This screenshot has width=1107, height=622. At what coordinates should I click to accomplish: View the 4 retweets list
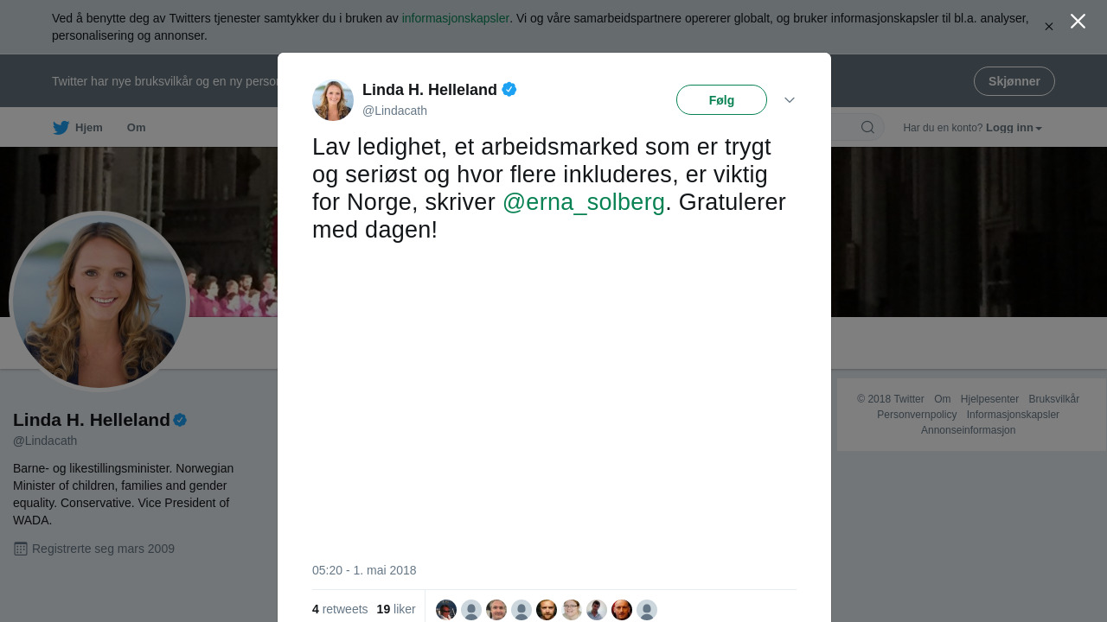point(340,609)
